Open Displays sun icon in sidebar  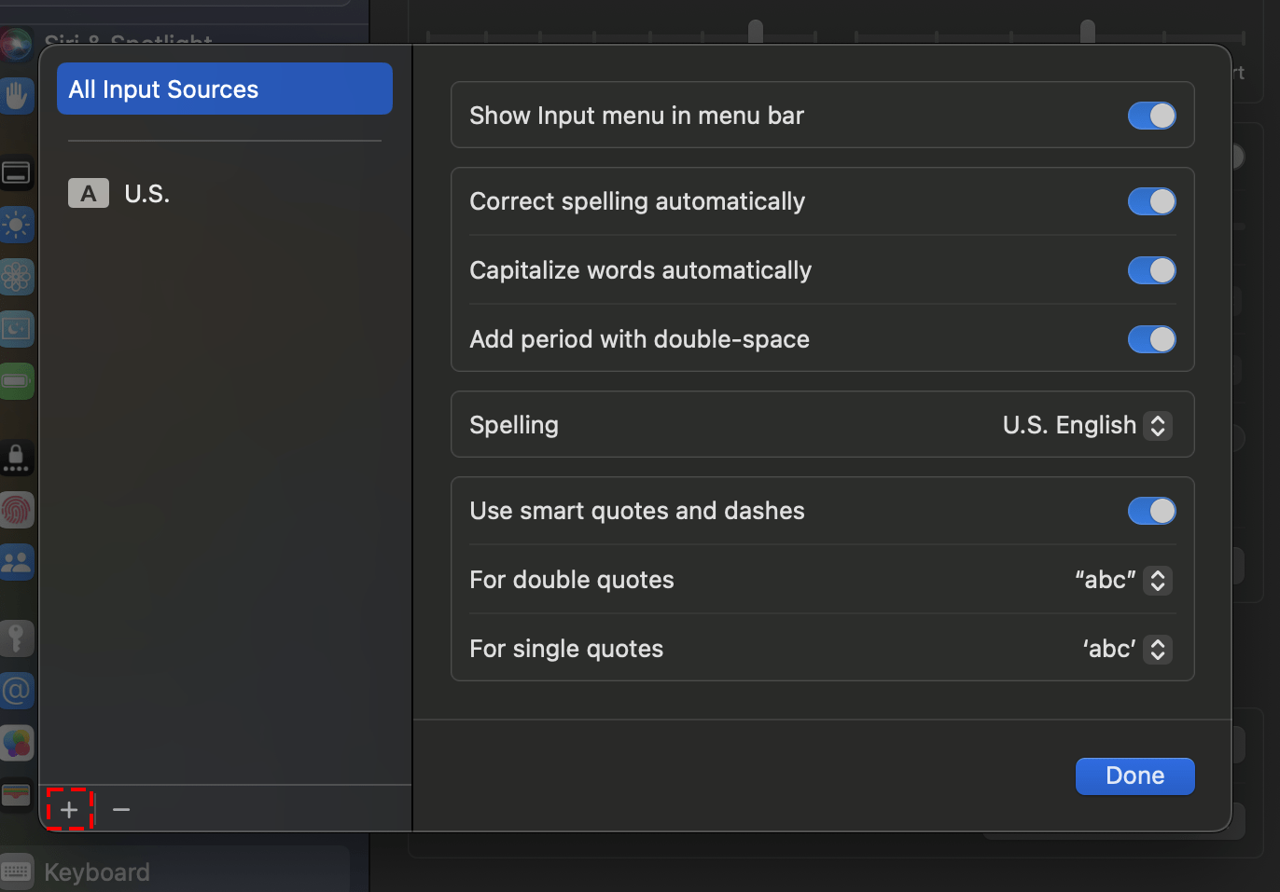[x=17, y=225]
